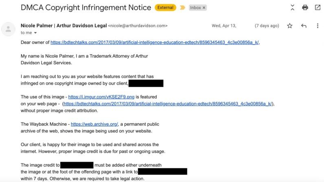Expand the 'to me' recipient details arrow
The height and width of the screenshot is (182, 324).
point(35,33)
